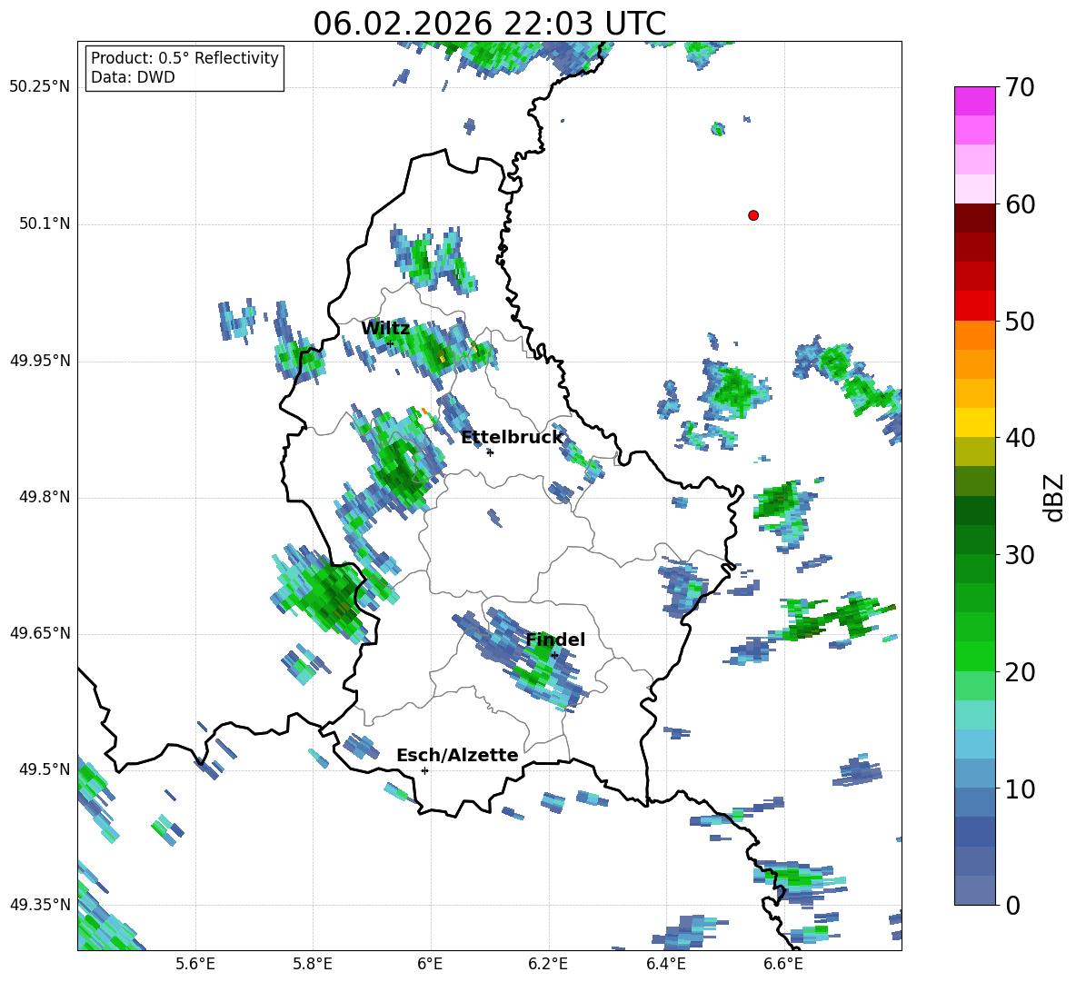1076x982 pixels.
Task: Click the Ettelbruck station cross marker
Action: pyautogui.click(x=490, y=451)
